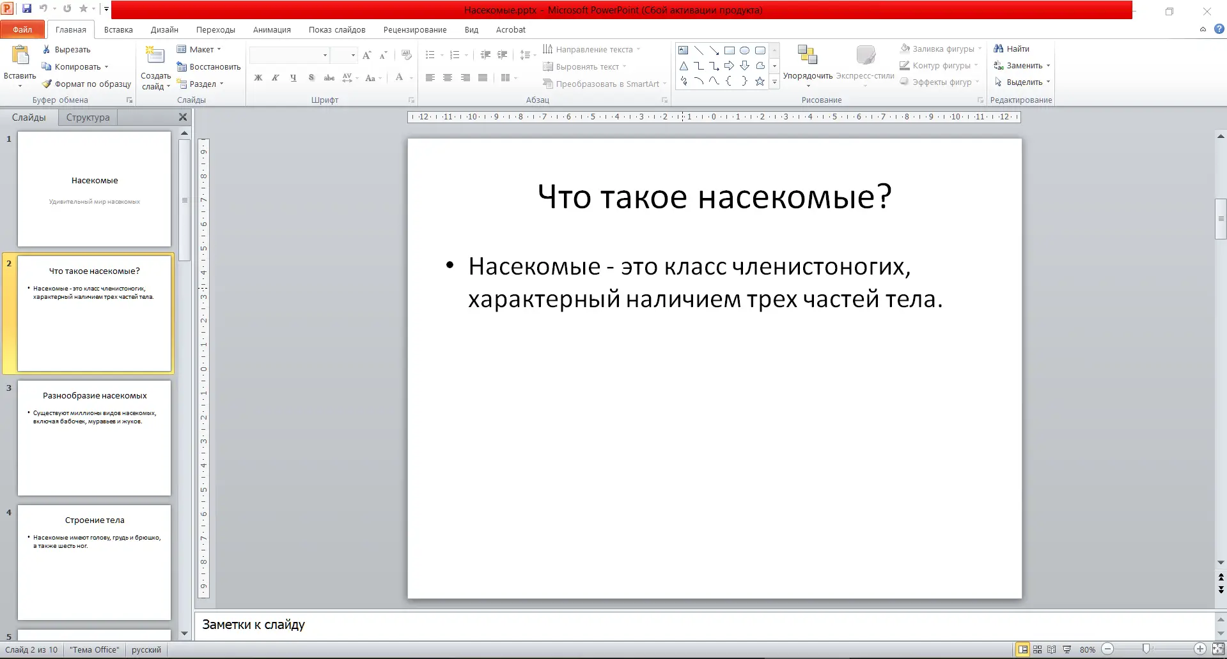Switch to Структура pane tab

[x=88, y=117]
